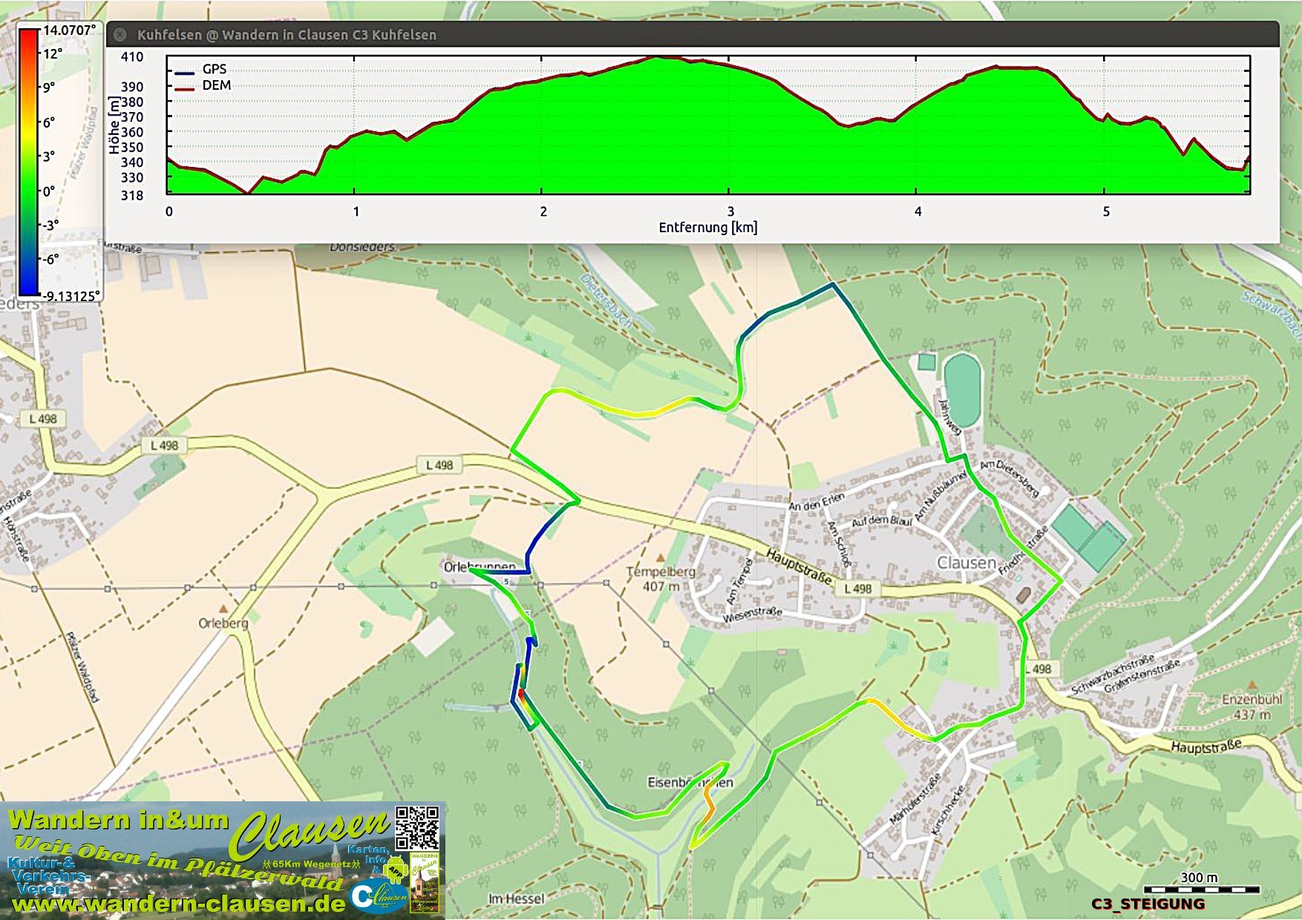The height and width of the screenshot is (920, 1302).
Task: Click the 'An den Erlen' street label
Action: coord(817,502)
